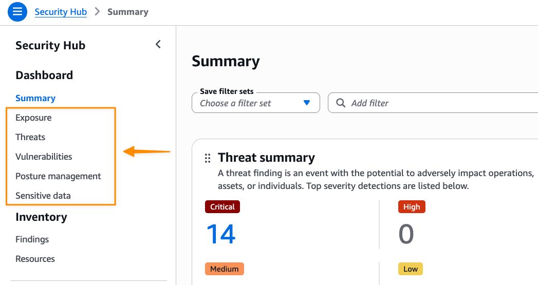Click the 14 critical findings count

(221, 234)
